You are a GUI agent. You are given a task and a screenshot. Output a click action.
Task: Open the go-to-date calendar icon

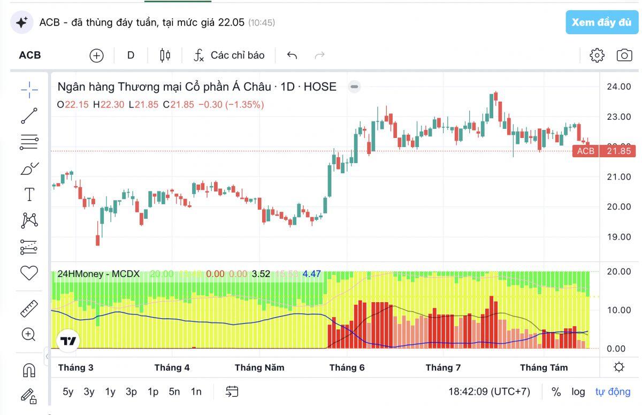[x=232, y=391]
